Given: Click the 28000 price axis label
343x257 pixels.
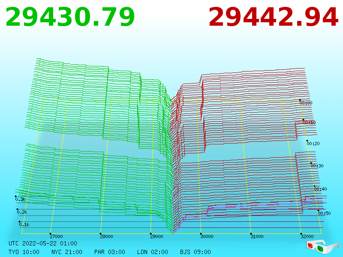Looking at the screenshot, I should pos(106,236).
